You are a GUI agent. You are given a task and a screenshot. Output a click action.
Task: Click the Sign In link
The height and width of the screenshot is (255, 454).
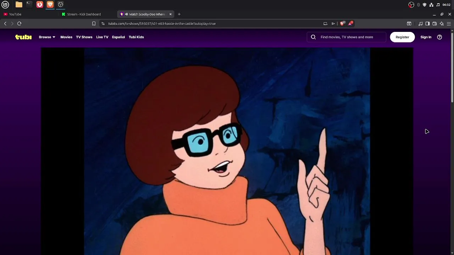click(x=426, y=37)
